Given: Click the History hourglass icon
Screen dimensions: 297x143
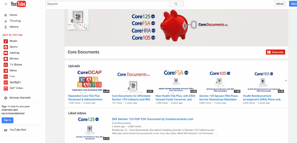Looking at the screenshot, I should point(6,27).
